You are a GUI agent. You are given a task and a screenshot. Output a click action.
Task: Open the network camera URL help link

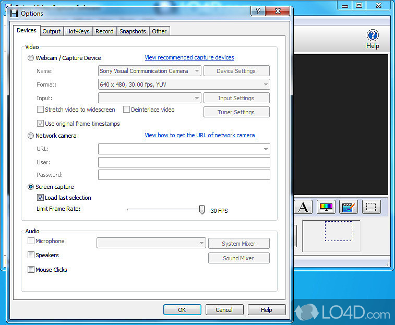pyautogui.click(x=200, y=135)
